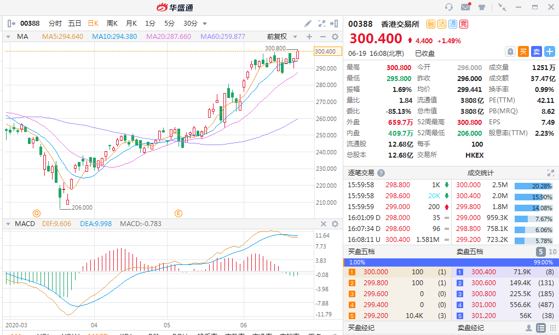Click the Q marker on the chart
The image size is (559, 335).
pos(36,213)
